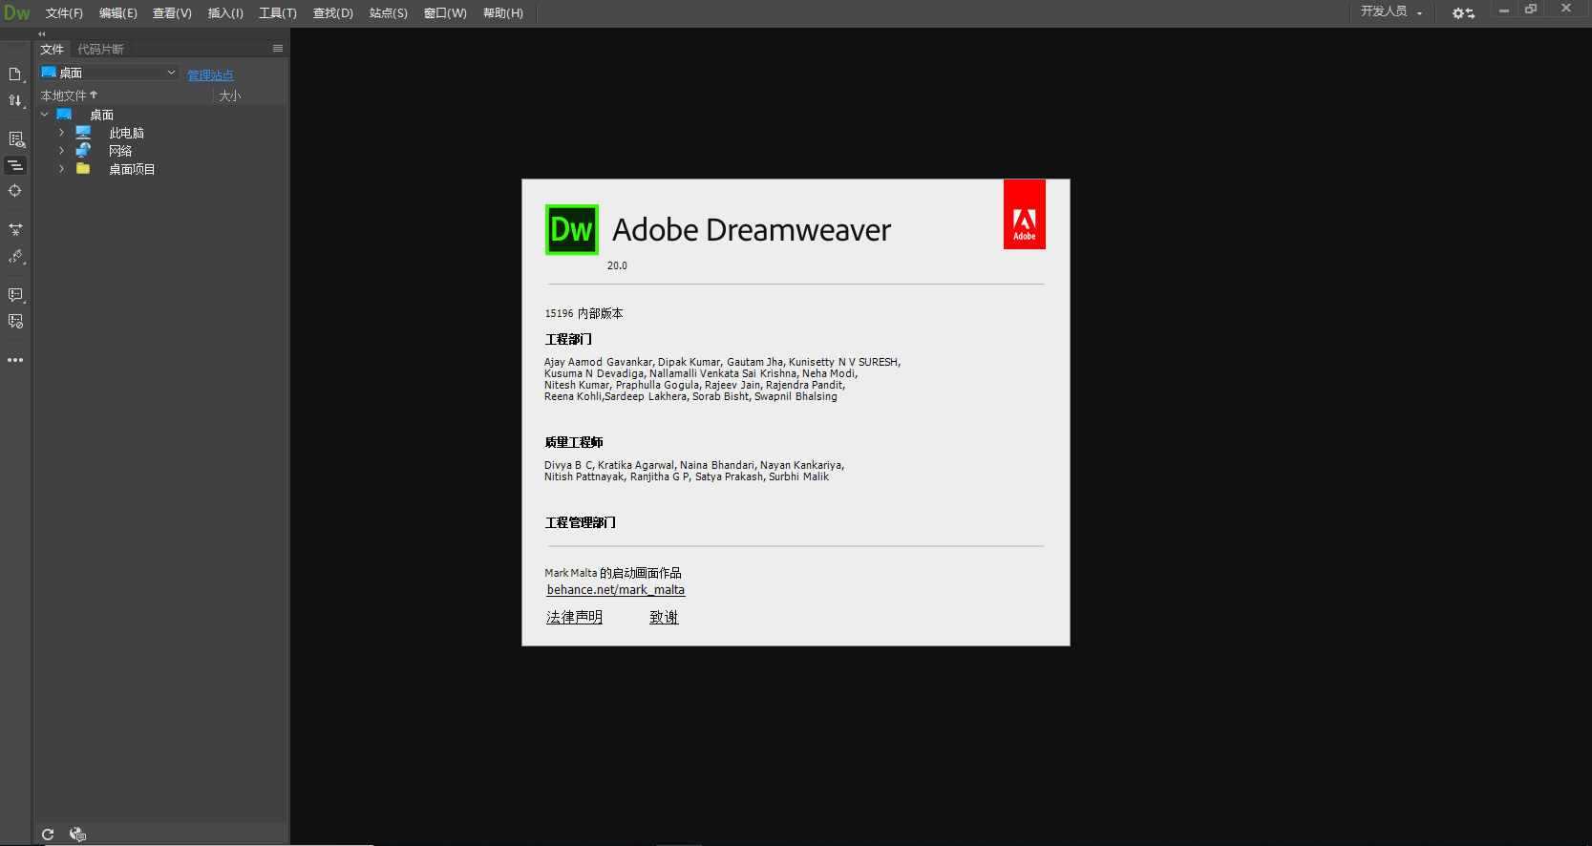Screen dimensions: 1592x846
Task: Click the 质量工程师 heading
Action: (574, 442)
